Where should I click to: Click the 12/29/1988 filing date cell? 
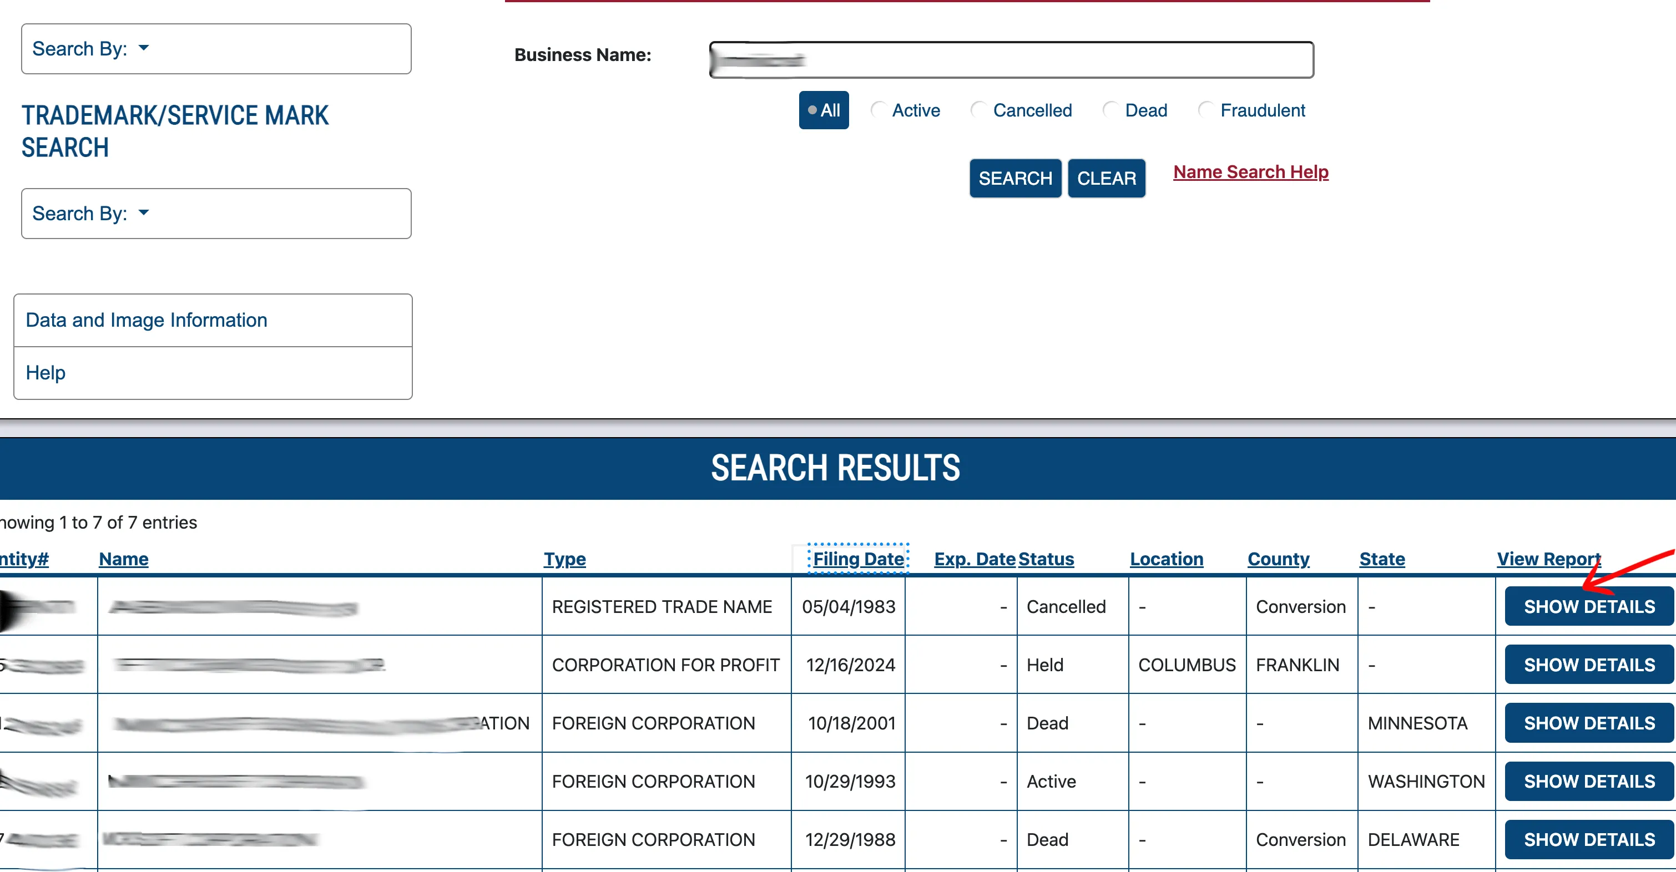tap(849, 839)
